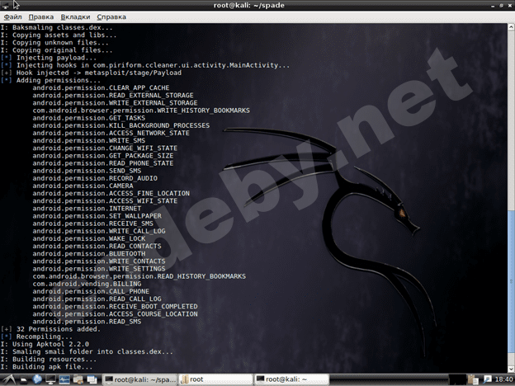Switch to root@kali: ~/spa... taskbar window

140,379
